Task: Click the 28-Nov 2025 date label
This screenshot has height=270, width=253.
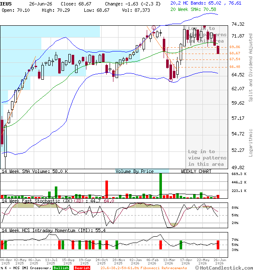Action: point(118,262)
